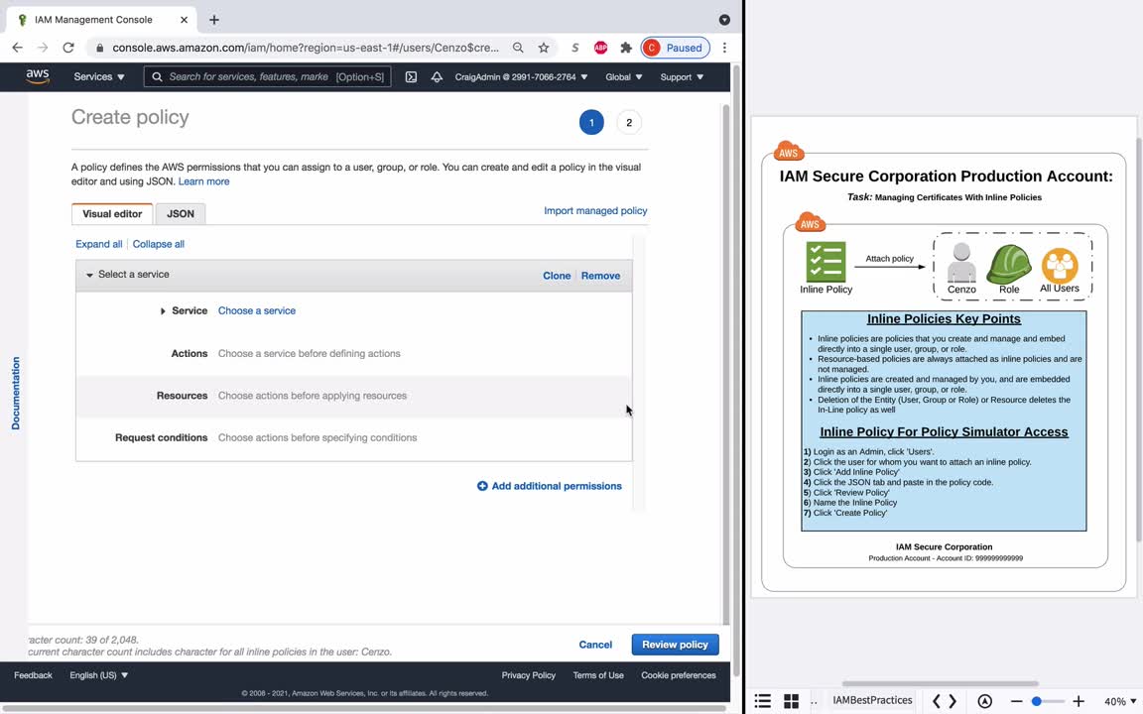
Task: Click step 1 circle indicator
Action: coord(592,122)
